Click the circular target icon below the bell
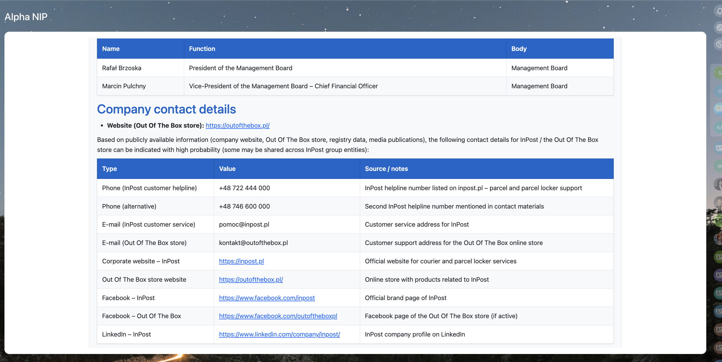Image resolution: width=722 pixels, height=362 pixels. click(x=719, y=28)
